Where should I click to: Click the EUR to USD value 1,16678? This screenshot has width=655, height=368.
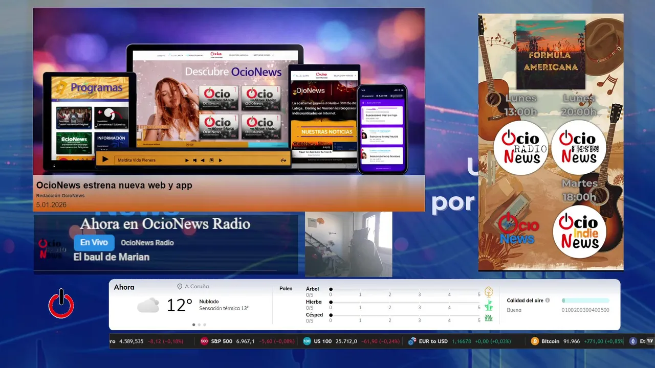pos(462,341)
